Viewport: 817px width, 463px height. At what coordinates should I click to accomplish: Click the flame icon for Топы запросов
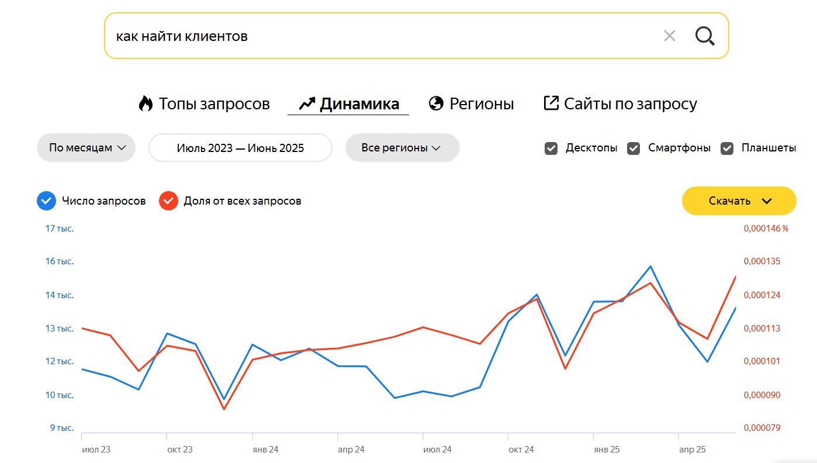[145, 104]
